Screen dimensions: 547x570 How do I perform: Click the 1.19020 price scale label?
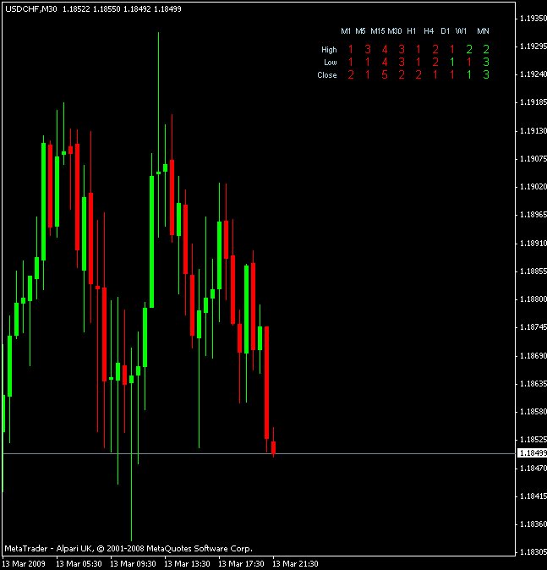pyautogui.click(x=533, y=187)
